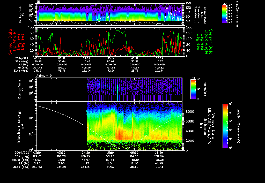
Task: Click local time value -1.96
Action: coord(159,163)
